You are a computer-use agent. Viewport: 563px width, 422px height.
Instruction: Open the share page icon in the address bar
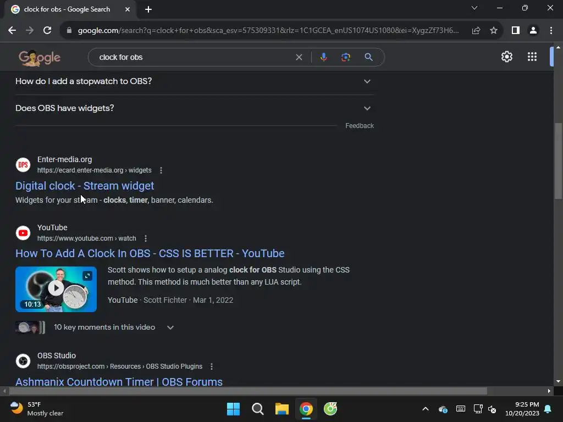click(x=476, y=31)
